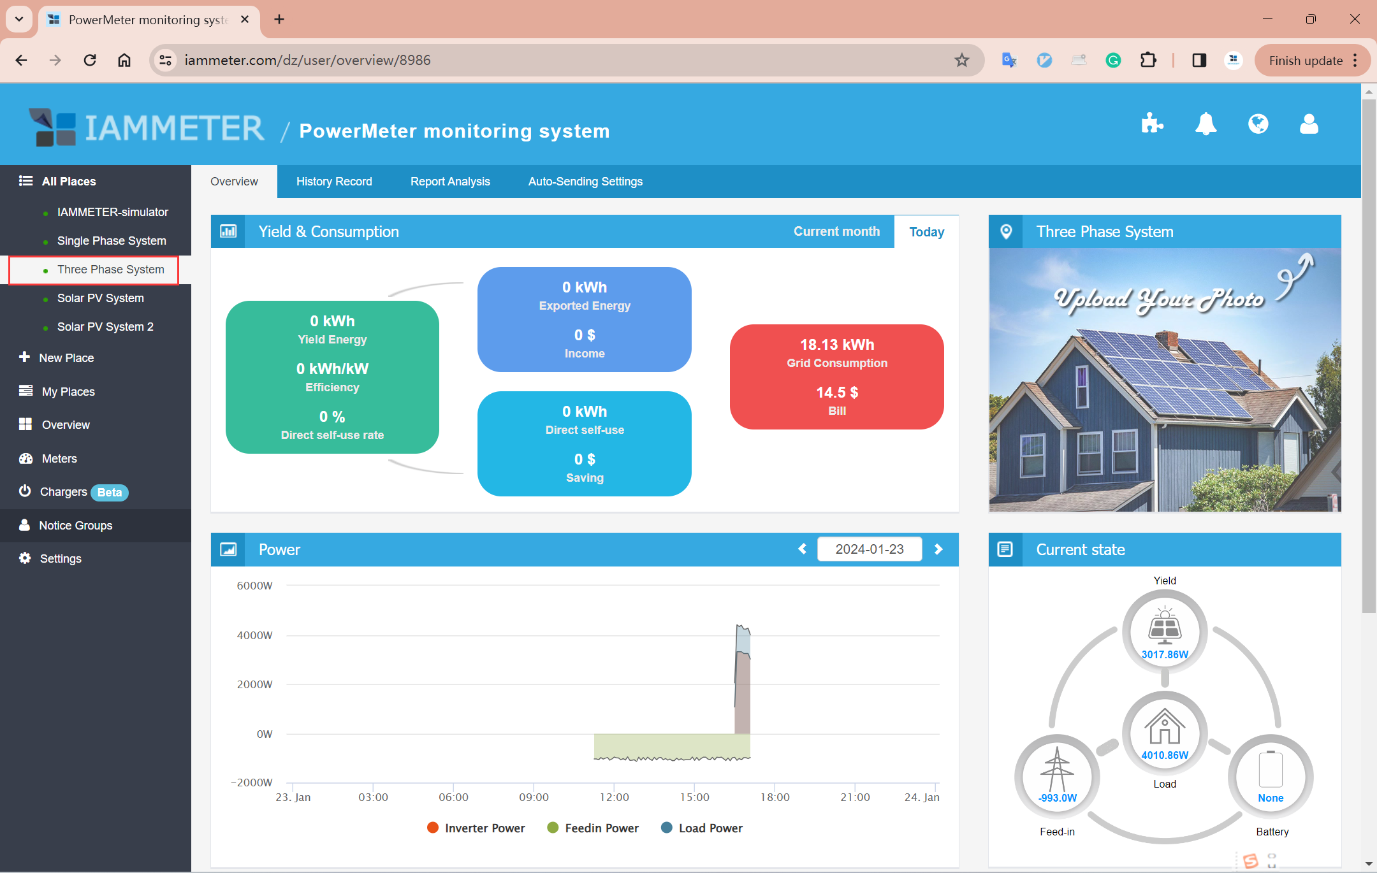Switch to History Record tab
This screenshot has height=873, width=1377.
pyautogui.click(x=333, y=182)
